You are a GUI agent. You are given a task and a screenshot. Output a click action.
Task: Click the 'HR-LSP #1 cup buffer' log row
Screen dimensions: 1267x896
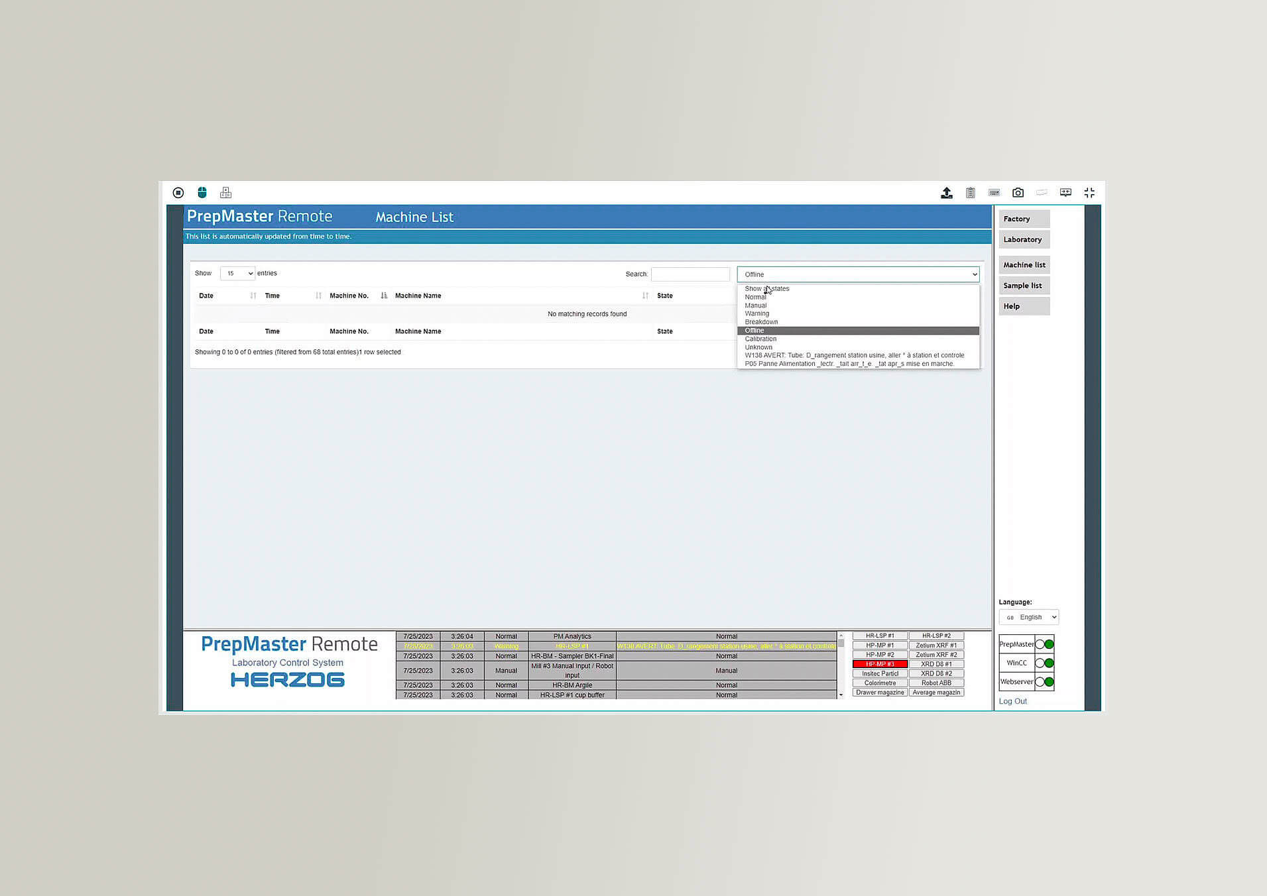click(617, 695)
